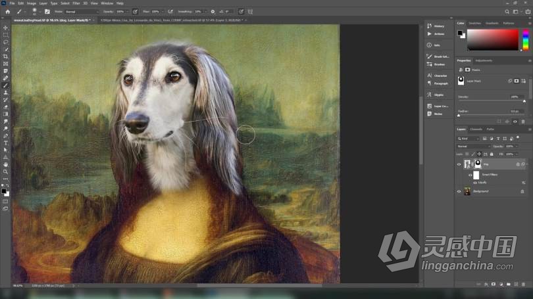
Task: Open the Flow slider dropdown
Action: point(162,12)
